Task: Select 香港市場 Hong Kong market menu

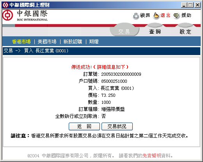Action: 21,42
